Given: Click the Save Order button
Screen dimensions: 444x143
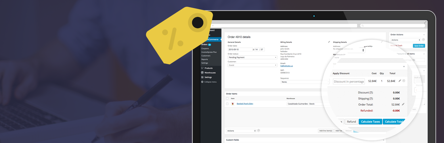Looking at the screenshot, I should point(419,46).
